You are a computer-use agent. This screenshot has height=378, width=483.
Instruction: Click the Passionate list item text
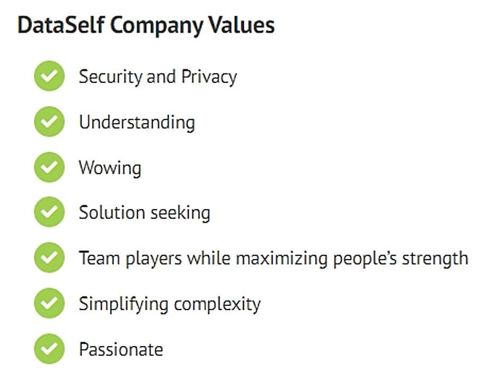[x=121, y=350]
